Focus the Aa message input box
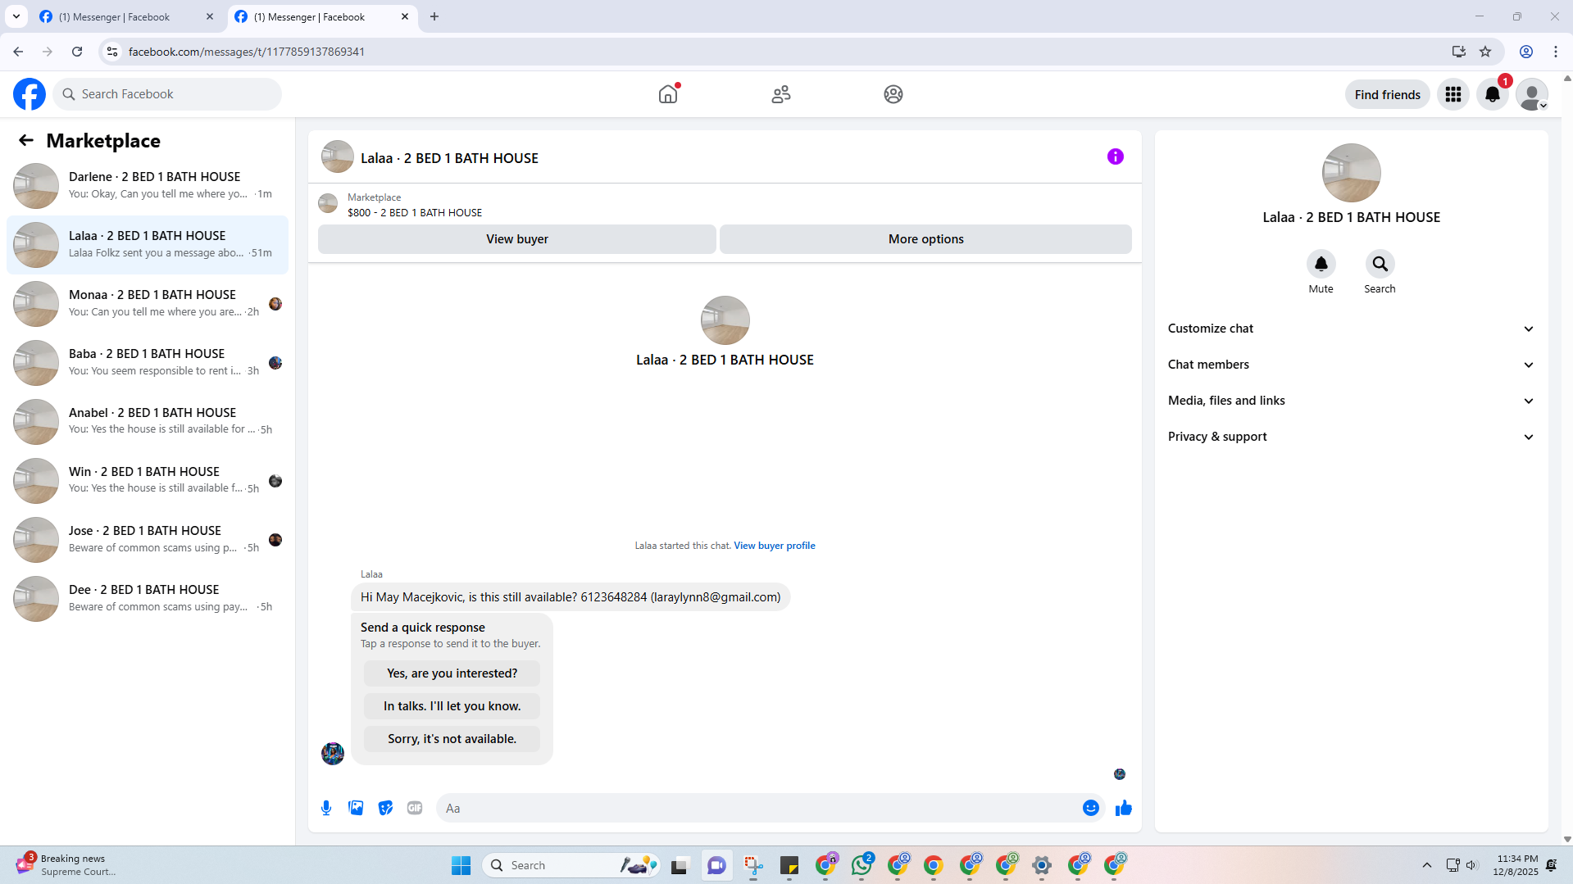Image resolution: width=1573 pixels, height=884 pixels. tap(758, 808)
